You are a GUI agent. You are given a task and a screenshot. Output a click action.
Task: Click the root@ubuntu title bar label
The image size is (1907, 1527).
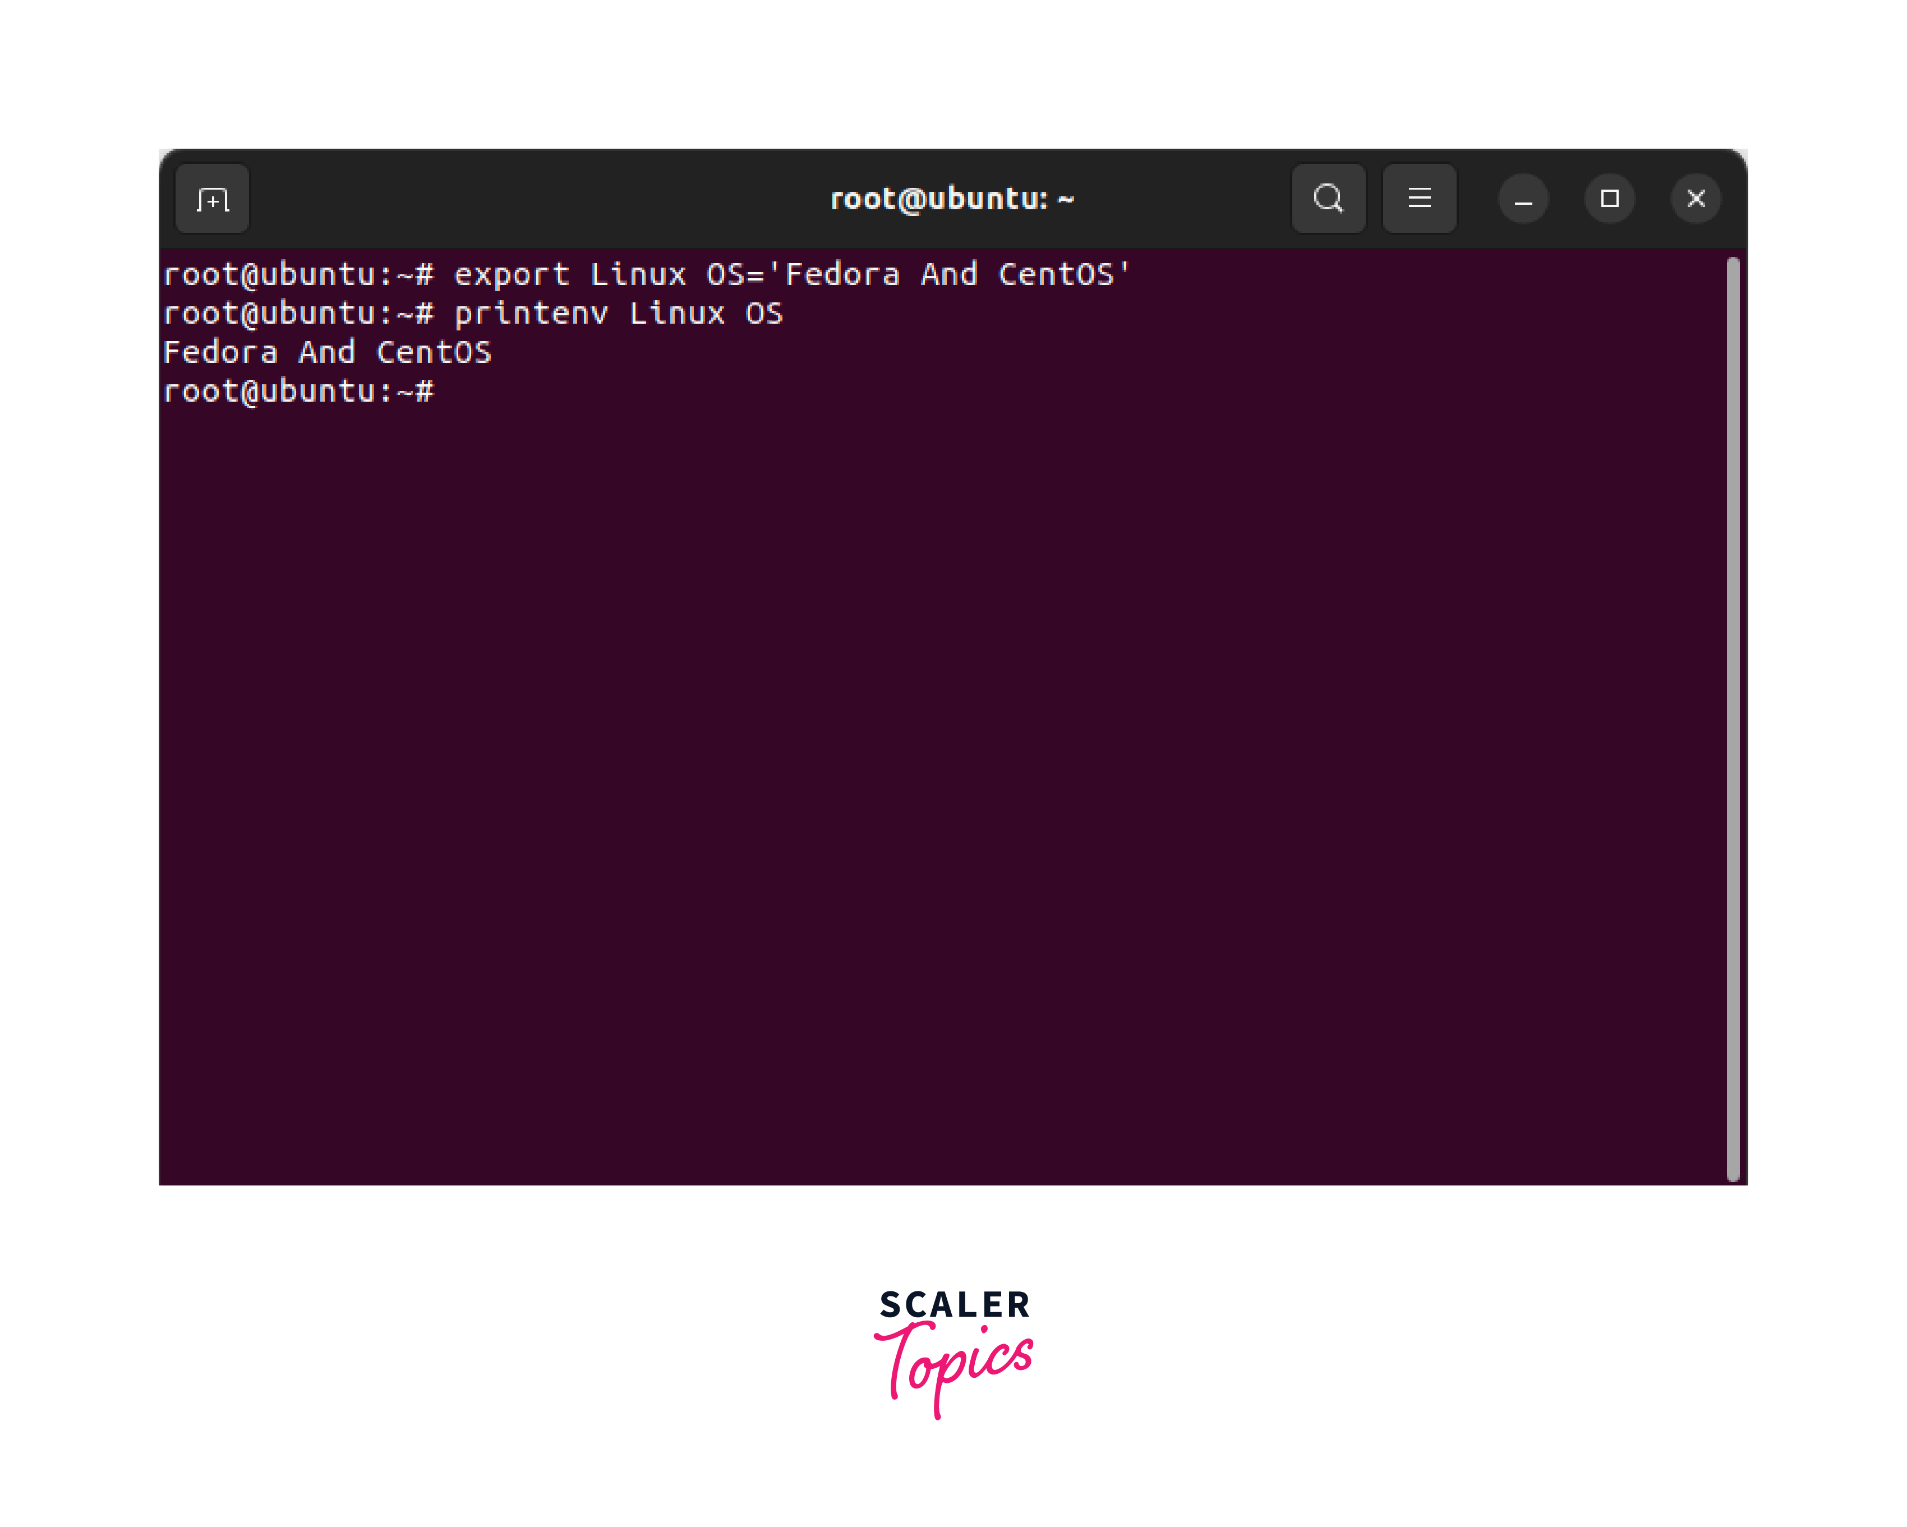(953, 198)
